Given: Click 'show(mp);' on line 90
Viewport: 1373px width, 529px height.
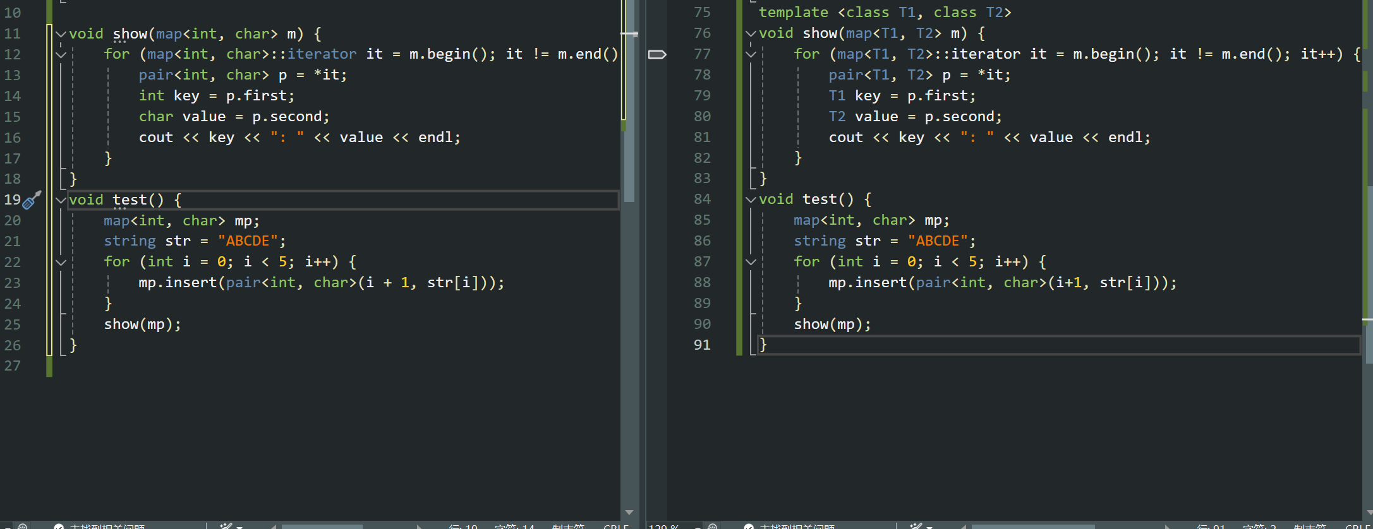Looking at the screenshot, I should point(833,324).
